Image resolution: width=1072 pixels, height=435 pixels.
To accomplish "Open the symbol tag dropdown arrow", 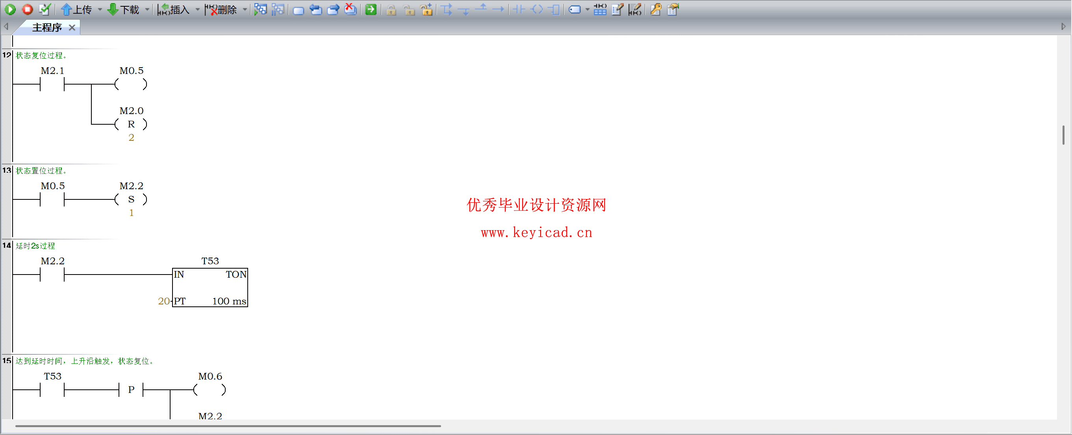I will click(x=588, y=9).
